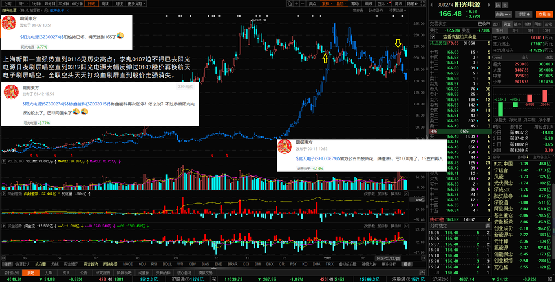Click 提醒 bell alert button
This screenshot has width=555, height=282.
coord(524,15)
